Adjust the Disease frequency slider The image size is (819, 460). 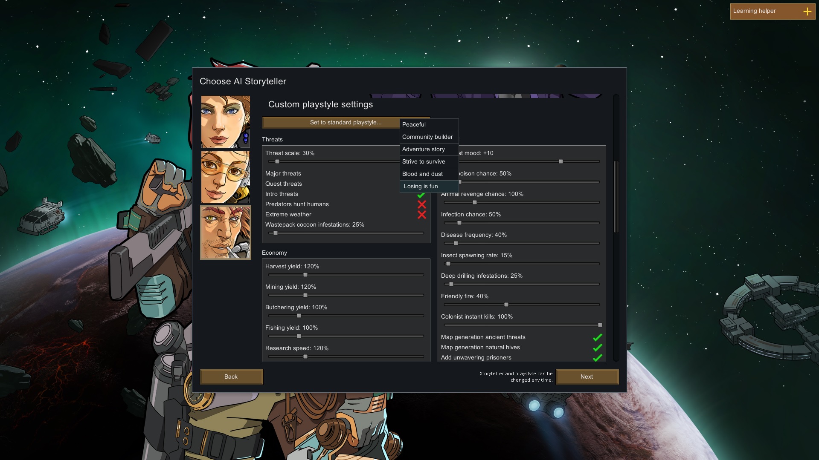522,243
